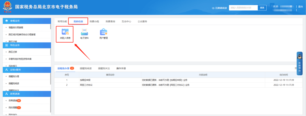Open the 用户管理 icon
The image size is (306, 116).
(103, 33)
